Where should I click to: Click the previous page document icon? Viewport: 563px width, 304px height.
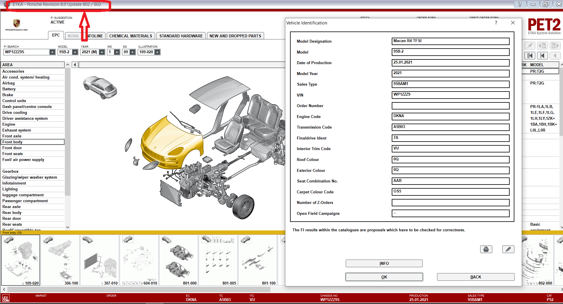[x=542, y=46]
